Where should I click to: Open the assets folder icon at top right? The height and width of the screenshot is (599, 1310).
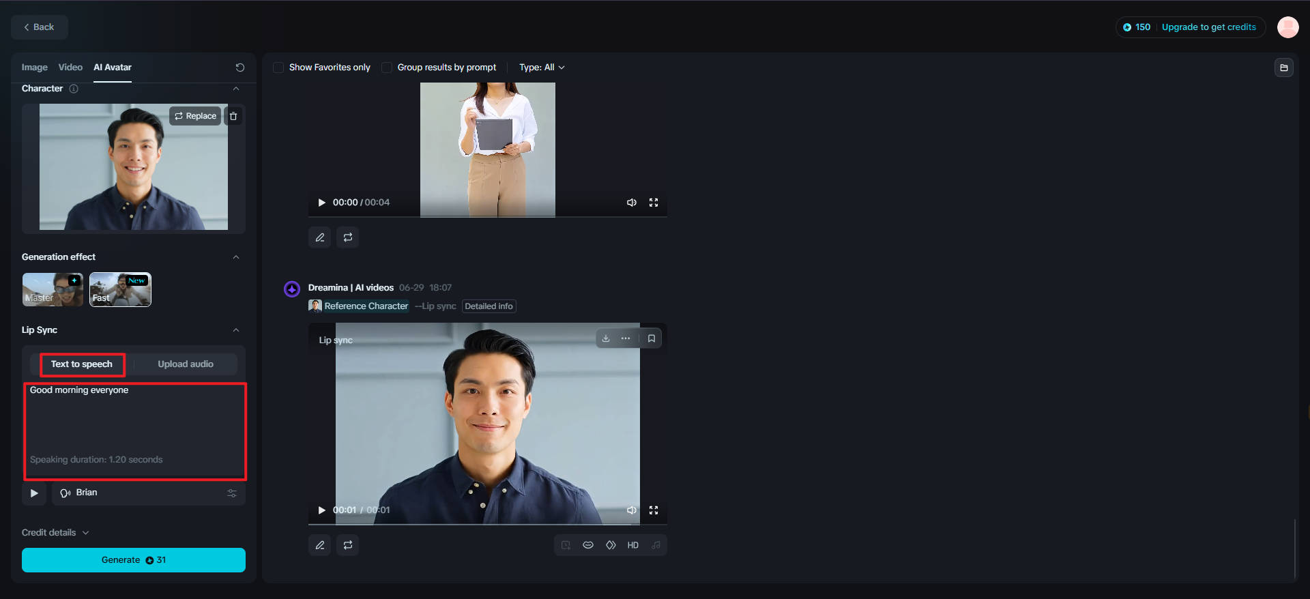(x=1284, y=68)
